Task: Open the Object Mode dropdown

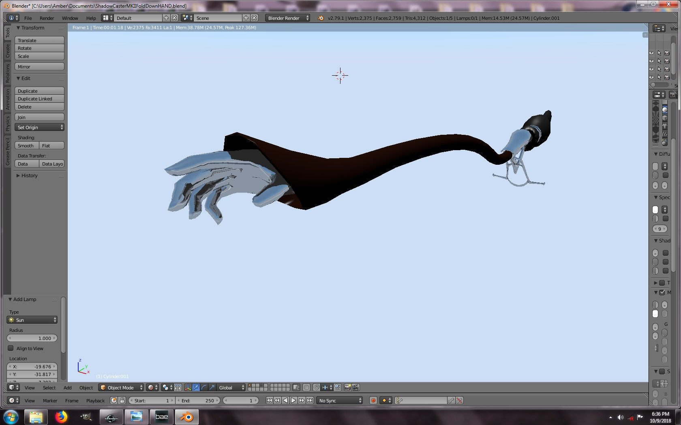Action: tap(121, 387)
